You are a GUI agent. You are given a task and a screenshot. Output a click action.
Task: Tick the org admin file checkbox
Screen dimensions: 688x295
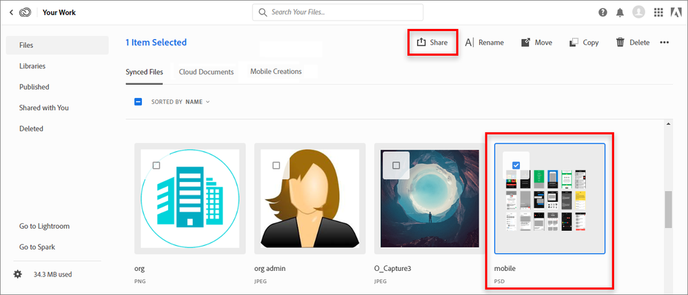tap(276, 165)
